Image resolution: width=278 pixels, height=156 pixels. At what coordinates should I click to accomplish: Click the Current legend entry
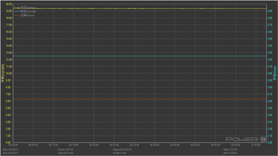(x=25, y=12)
